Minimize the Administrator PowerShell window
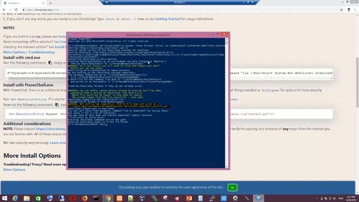This screenshot has width=359, height=202. coord(213,34)
